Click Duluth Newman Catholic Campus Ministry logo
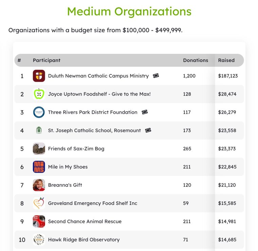Viewport: 258px width, 251px height. click(x=39, y=76)
